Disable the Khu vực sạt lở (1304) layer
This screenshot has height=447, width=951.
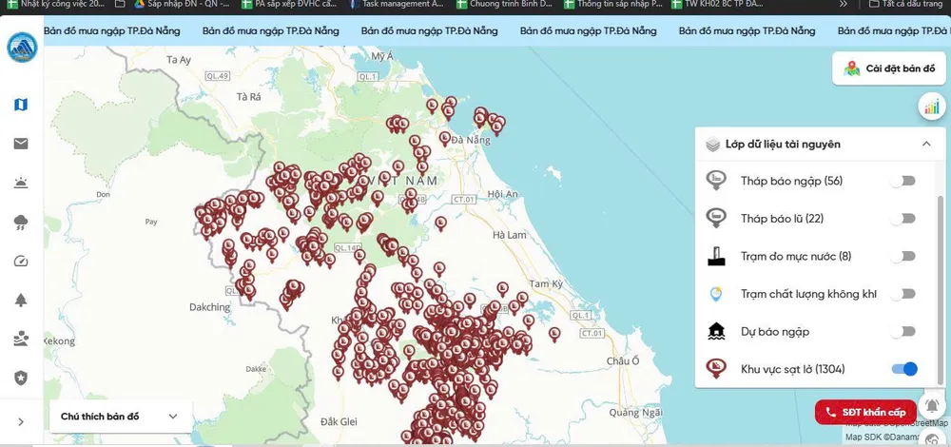903,369
